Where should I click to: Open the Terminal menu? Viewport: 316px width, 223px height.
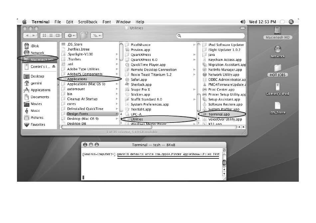point(41,22)
